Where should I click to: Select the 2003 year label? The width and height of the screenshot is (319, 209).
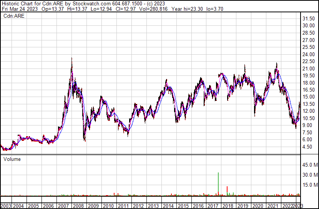tap(5, 206)
